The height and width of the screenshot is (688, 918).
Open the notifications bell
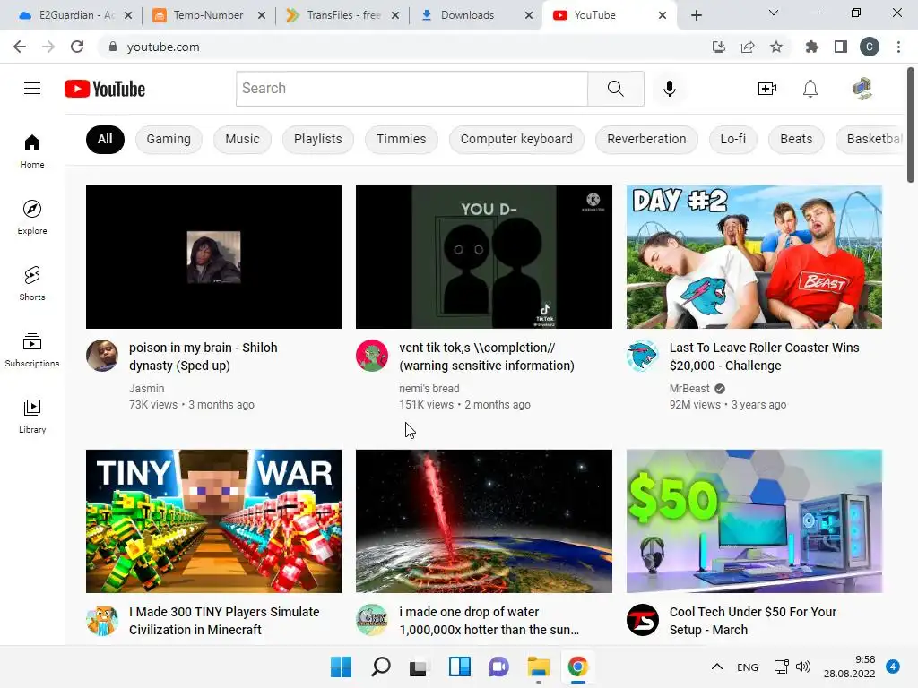pyautogui.click(x=810, y=89)
